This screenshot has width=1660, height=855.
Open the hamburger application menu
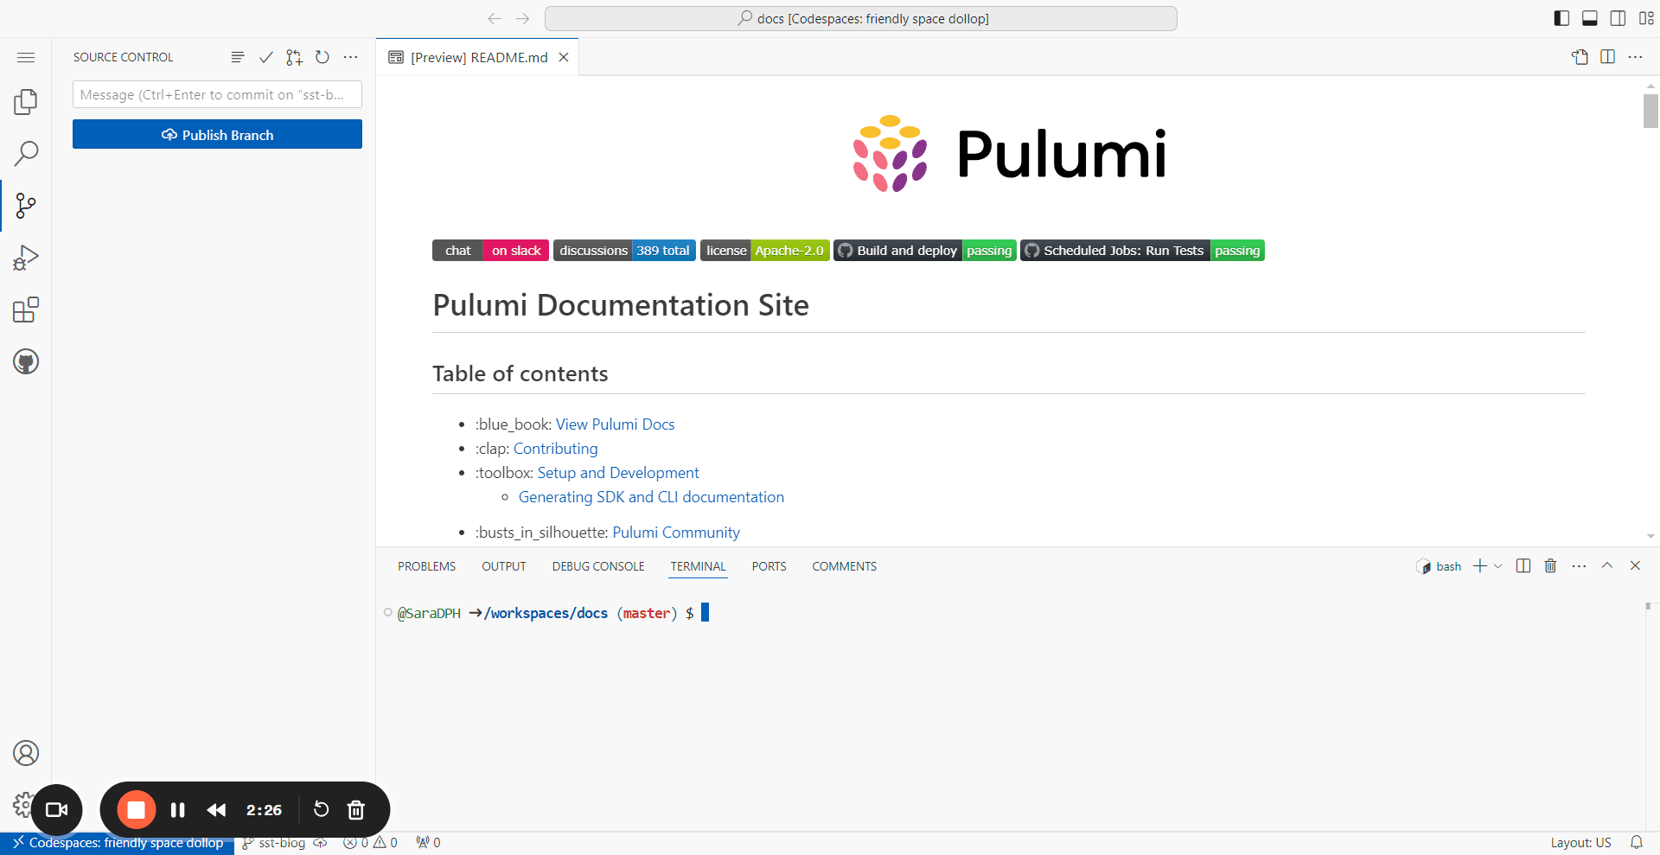click(x=26, y=57)
